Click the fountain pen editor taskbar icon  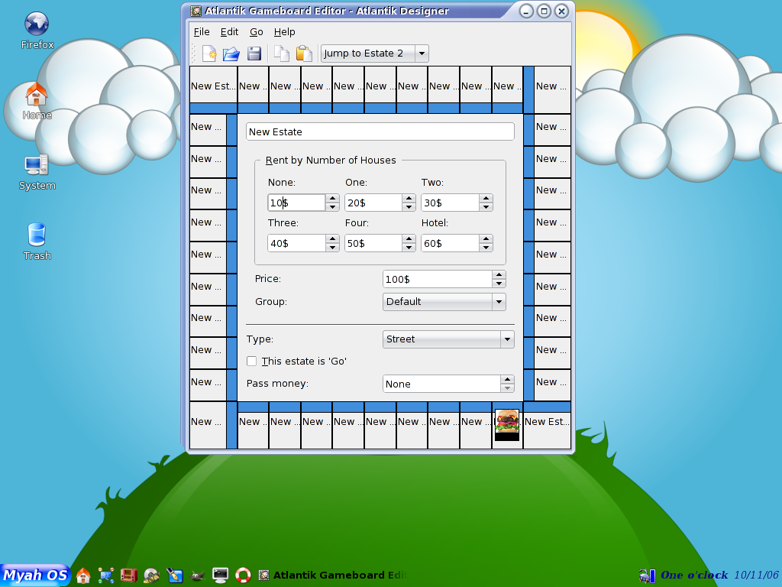pos(175,576)
